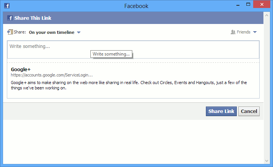Click the scrollbar up arrow
Image resolution: width=273 pixels, height=167 pixels.
click(x=267, y=15)
